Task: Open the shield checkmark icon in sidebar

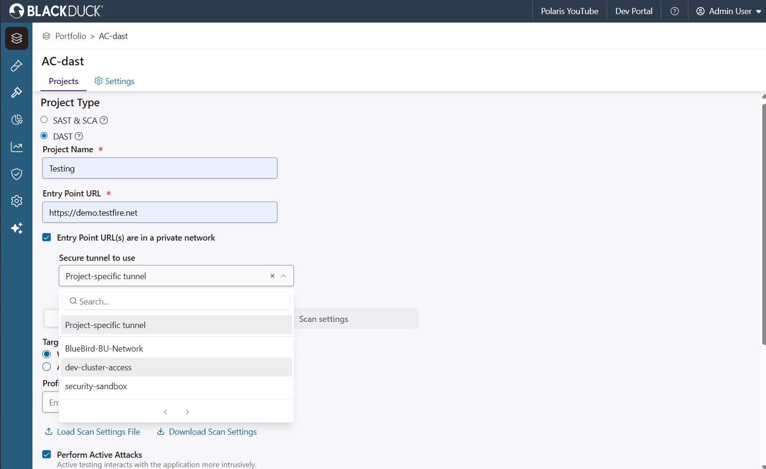Action: (x=16, y=174)
